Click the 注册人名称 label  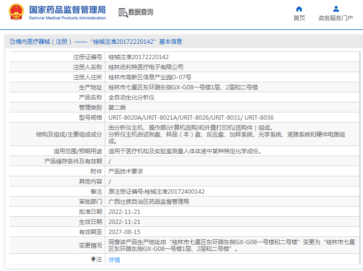(88, 67)
